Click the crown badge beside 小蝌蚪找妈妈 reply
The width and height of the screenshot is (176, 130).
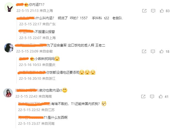pyautogui.click(x=32, y=59)
